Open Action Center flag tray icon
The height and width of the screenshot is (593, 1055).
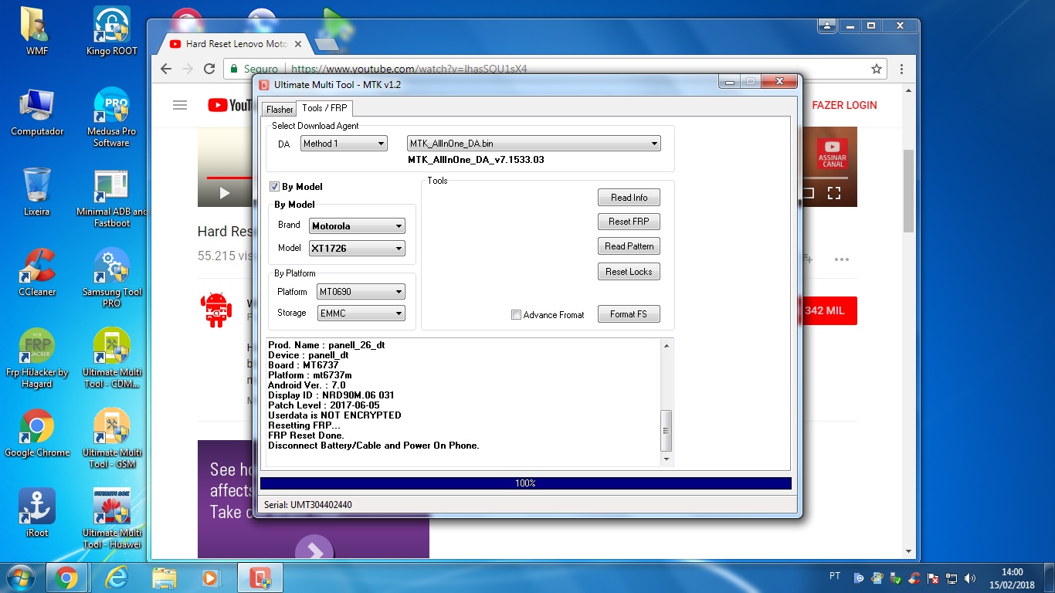point(933,578)
